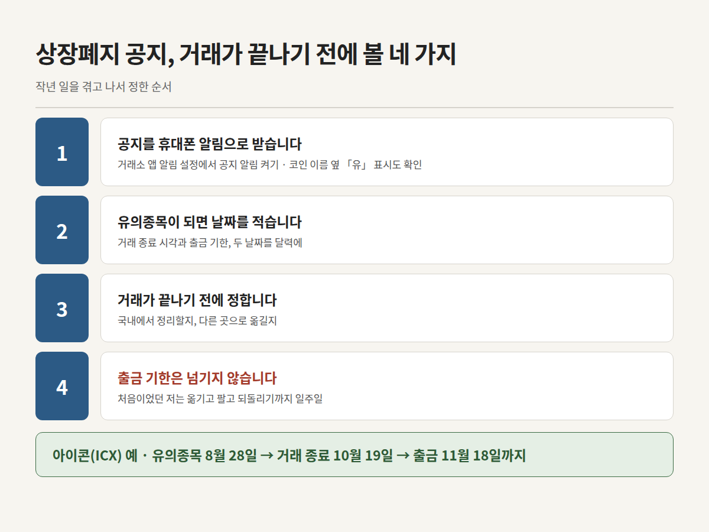Image resolution: width=709 pixels, height=532 pixels.
Task: Click the subtitle '작년 일을 겪고 나서 정한 순서'
Action: 103,87
